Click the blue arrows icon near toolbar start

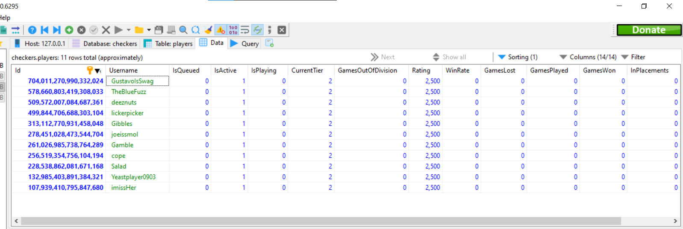(16, 30)
